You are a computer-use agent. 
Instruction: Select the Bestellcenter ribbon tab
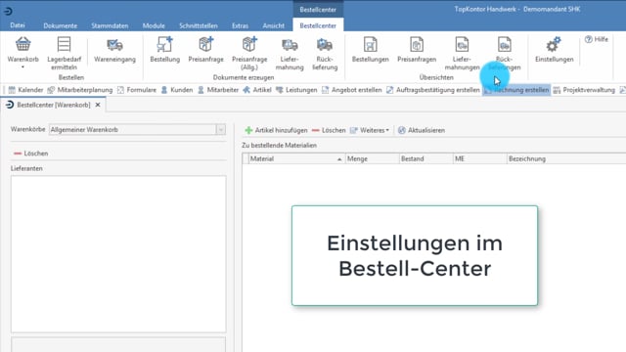click(x=318, y=25)
